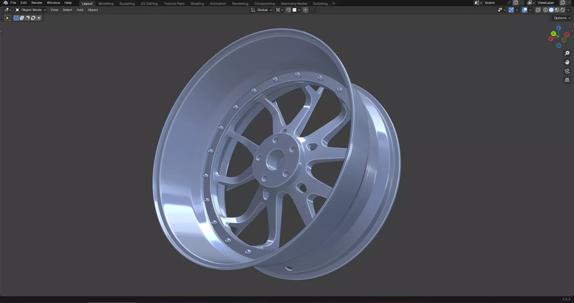Choose the Invert selection mode
574x303 pixels.
pos(33,18)
